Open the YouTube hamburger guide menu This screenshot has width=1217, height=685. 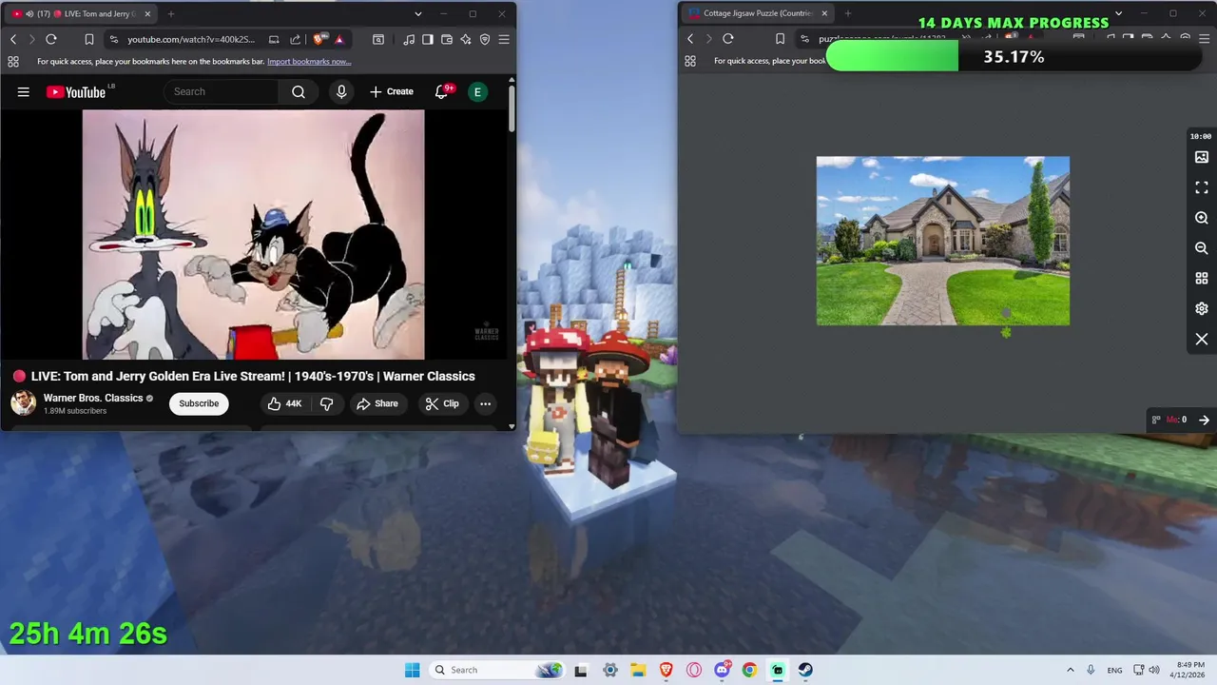[x=24, y=91]
